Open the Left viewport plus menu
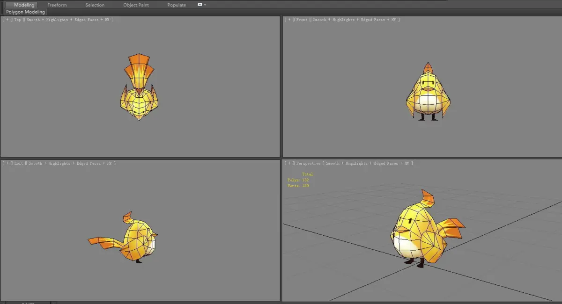This screenshot has height=304, width=562. [7, 163]
